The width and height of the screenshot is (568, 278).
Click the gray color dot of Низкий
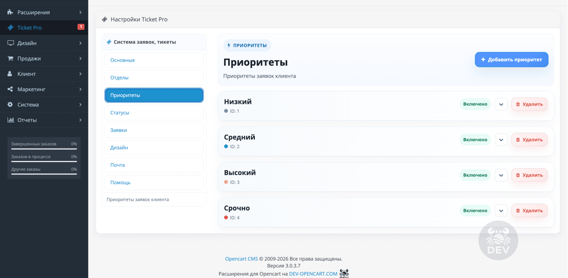coord(226,111)
